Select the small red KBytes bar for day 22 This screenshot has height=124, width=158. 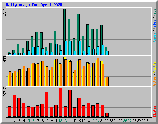pyautogui.click(x=107, y=115)
